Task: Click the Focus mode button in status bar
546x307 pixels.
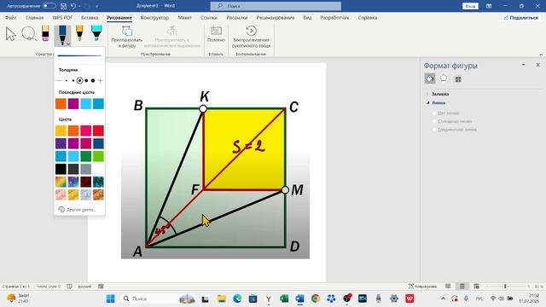Action: 422,287
